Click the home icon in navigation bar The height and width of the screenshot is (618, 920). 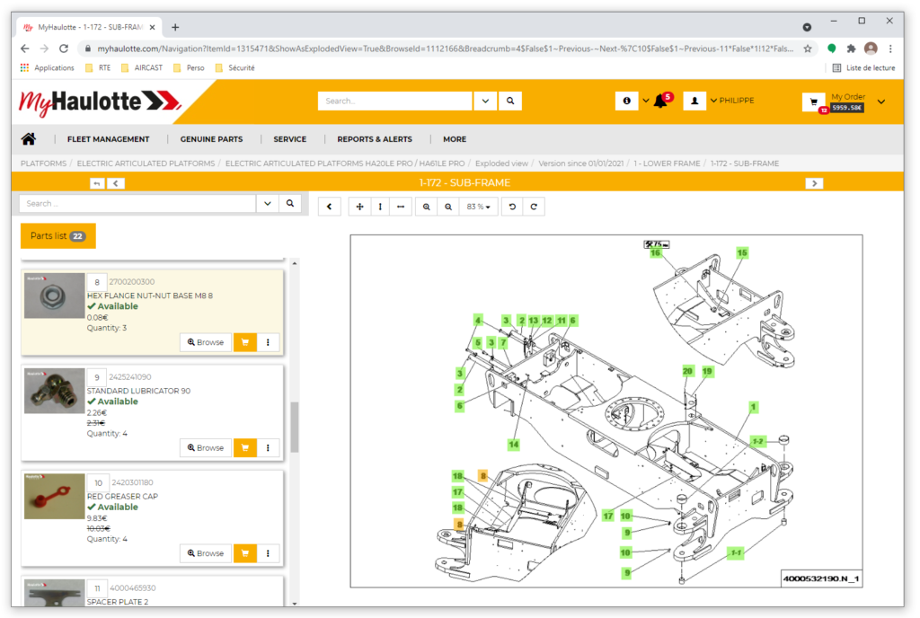[28, 139]
